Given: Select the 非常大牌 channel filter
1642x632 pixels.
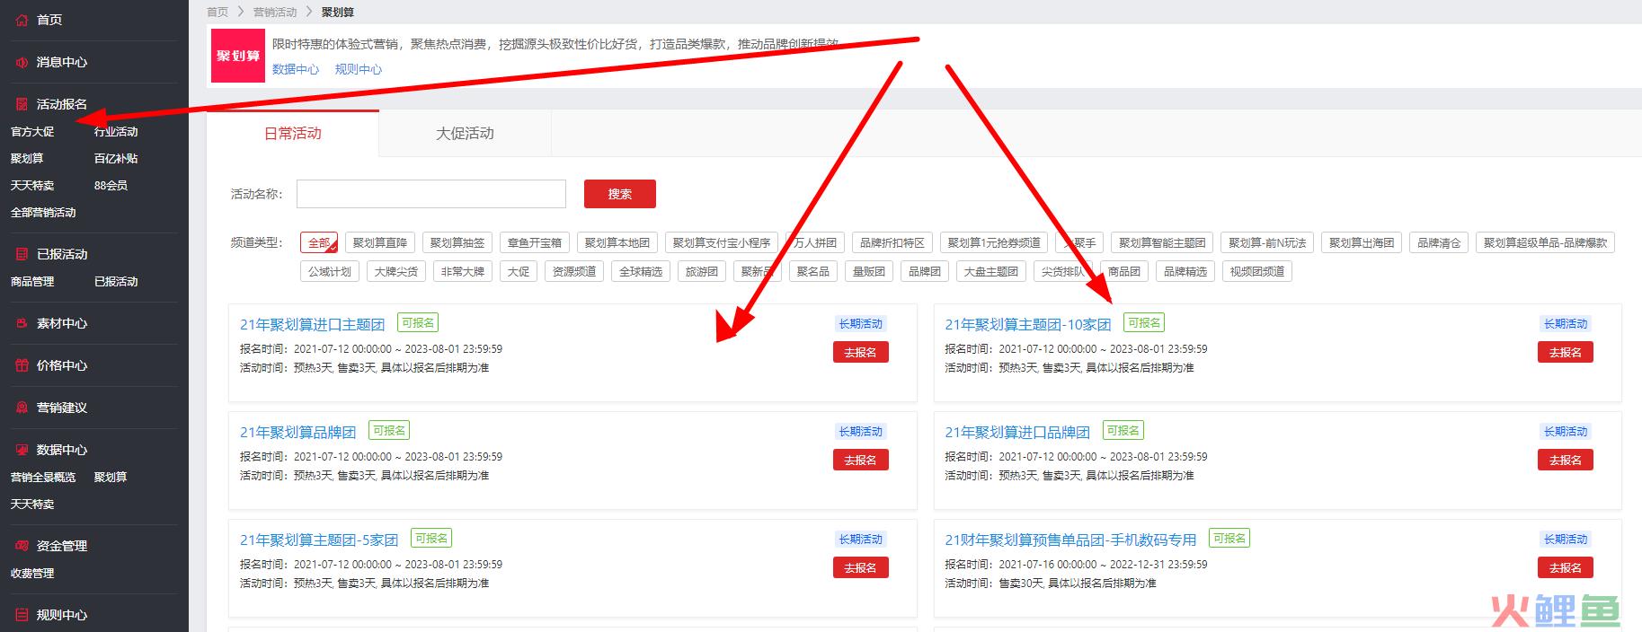Looking at the screenshot, I should point(463,271).
